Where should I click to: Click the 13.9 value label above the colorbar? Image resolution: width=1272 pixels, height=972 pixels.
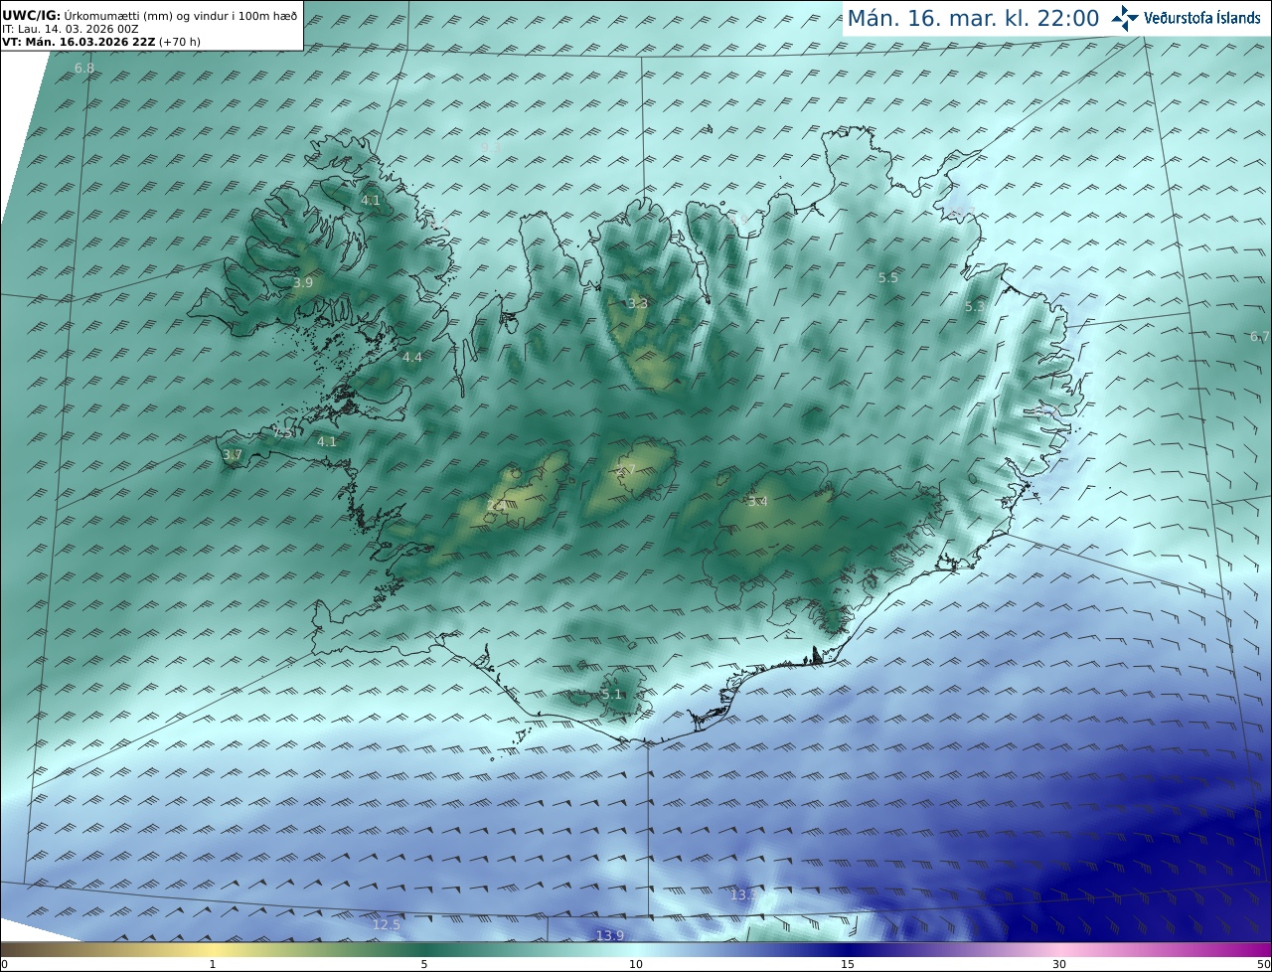tap(609, 935)
